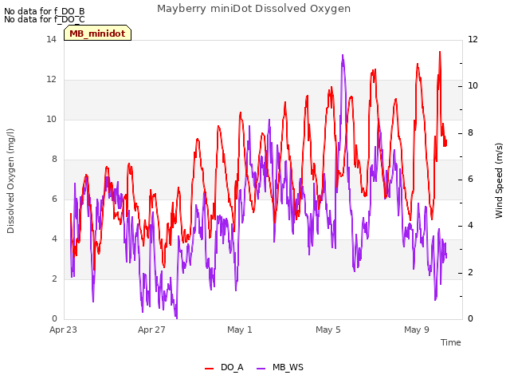Click the right axis value 0
Viewport: 510px width, 383px height.
[x=470, y=319]
